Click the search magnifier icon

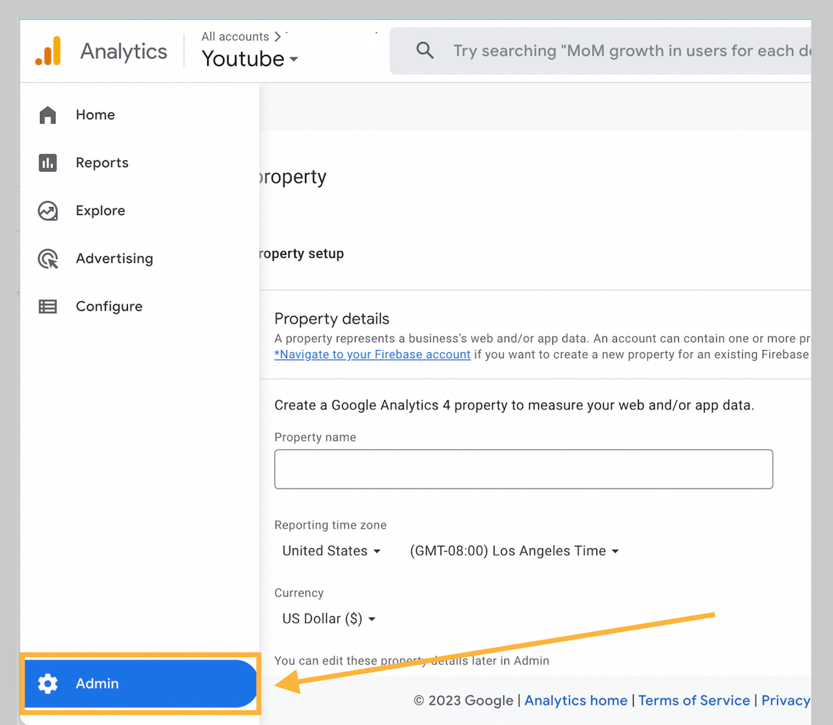tap(424, 51)
